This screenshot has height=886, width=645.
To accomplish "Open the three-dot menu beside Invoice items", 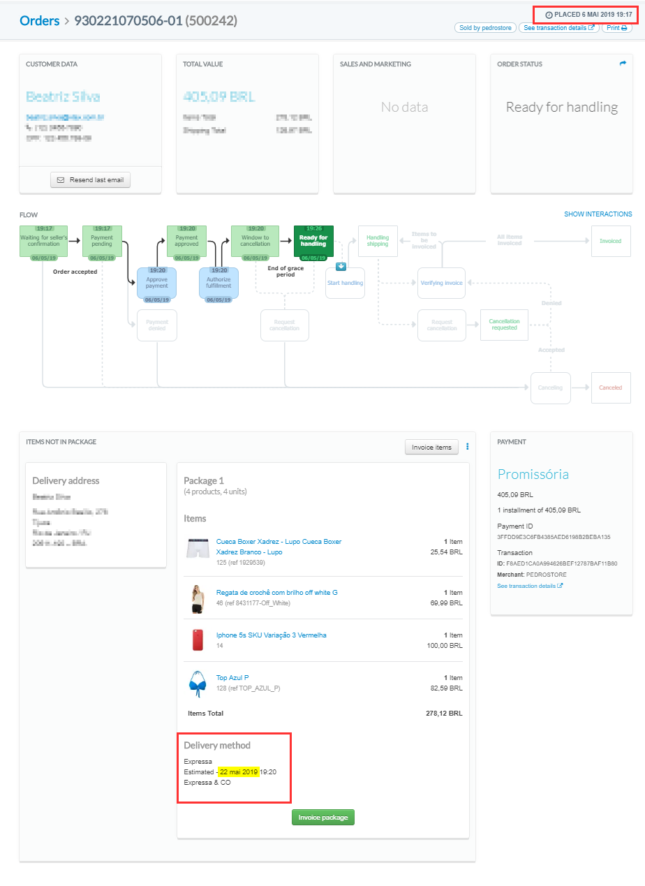I will point(468,447).
